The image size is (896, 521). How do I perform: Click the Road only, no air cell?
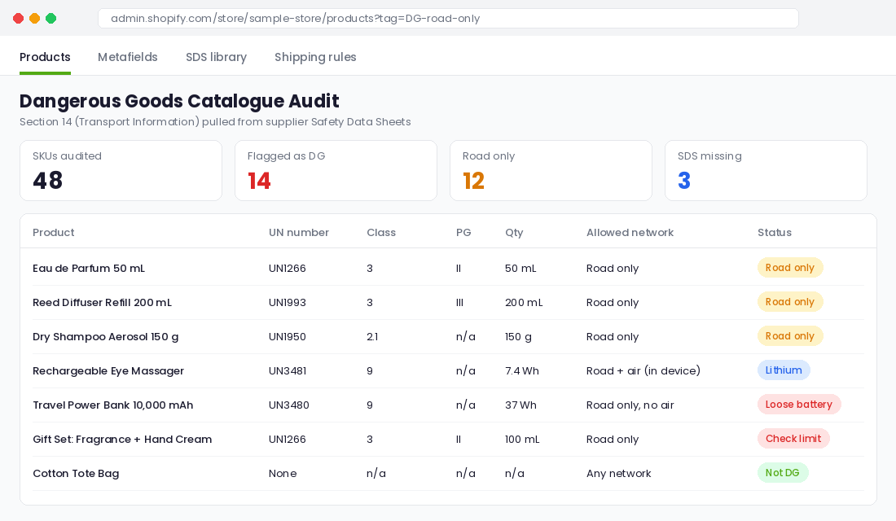tap(630, 405)
